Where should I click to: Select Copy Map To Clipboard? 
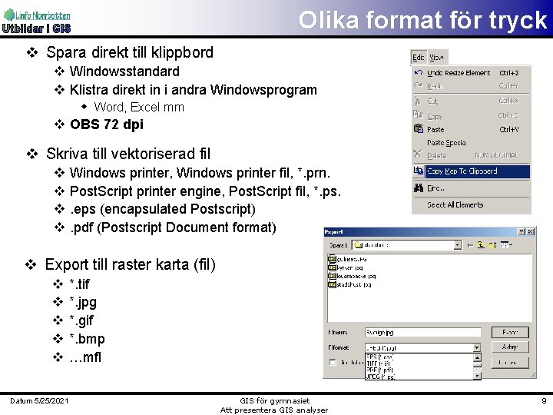(x=471, y=171)
